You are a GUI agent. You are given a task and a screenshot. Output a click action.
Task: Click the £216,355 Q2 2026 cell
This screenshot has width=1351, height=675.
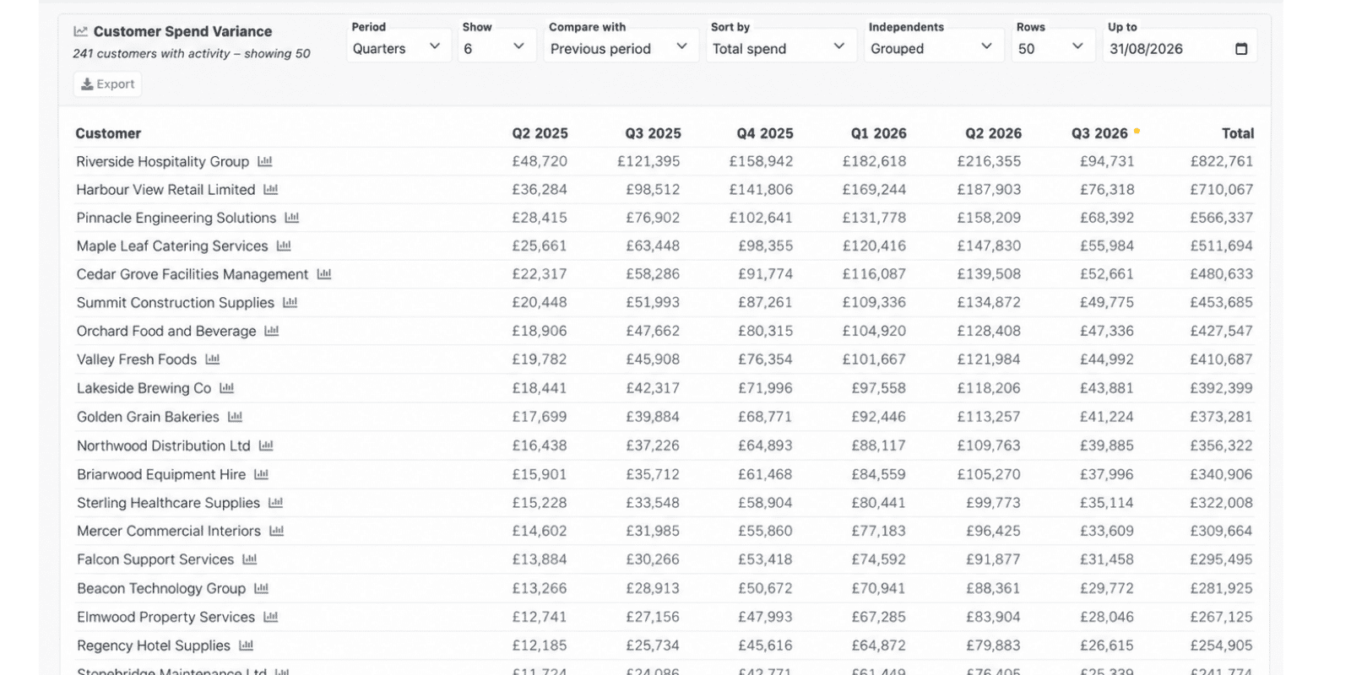pyautogui.click(x=989, y=161)
